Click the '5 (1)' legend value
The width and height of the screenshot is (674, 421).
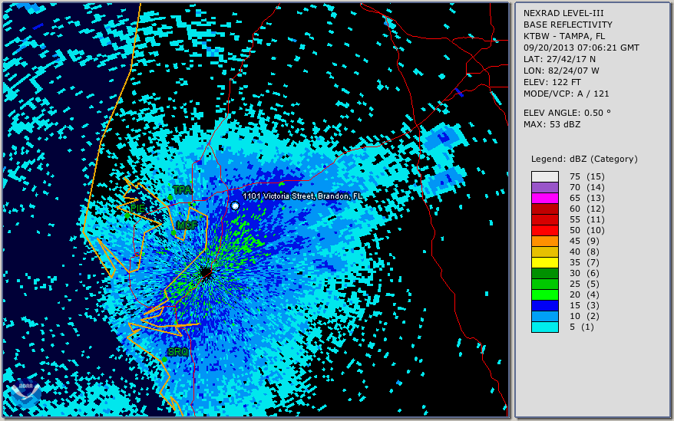click(582, 327)
